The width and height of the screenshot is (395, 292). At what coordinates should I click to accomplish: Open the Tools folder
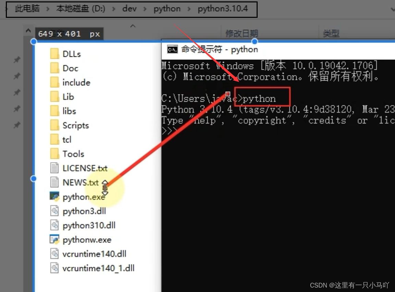pos(73,153)
